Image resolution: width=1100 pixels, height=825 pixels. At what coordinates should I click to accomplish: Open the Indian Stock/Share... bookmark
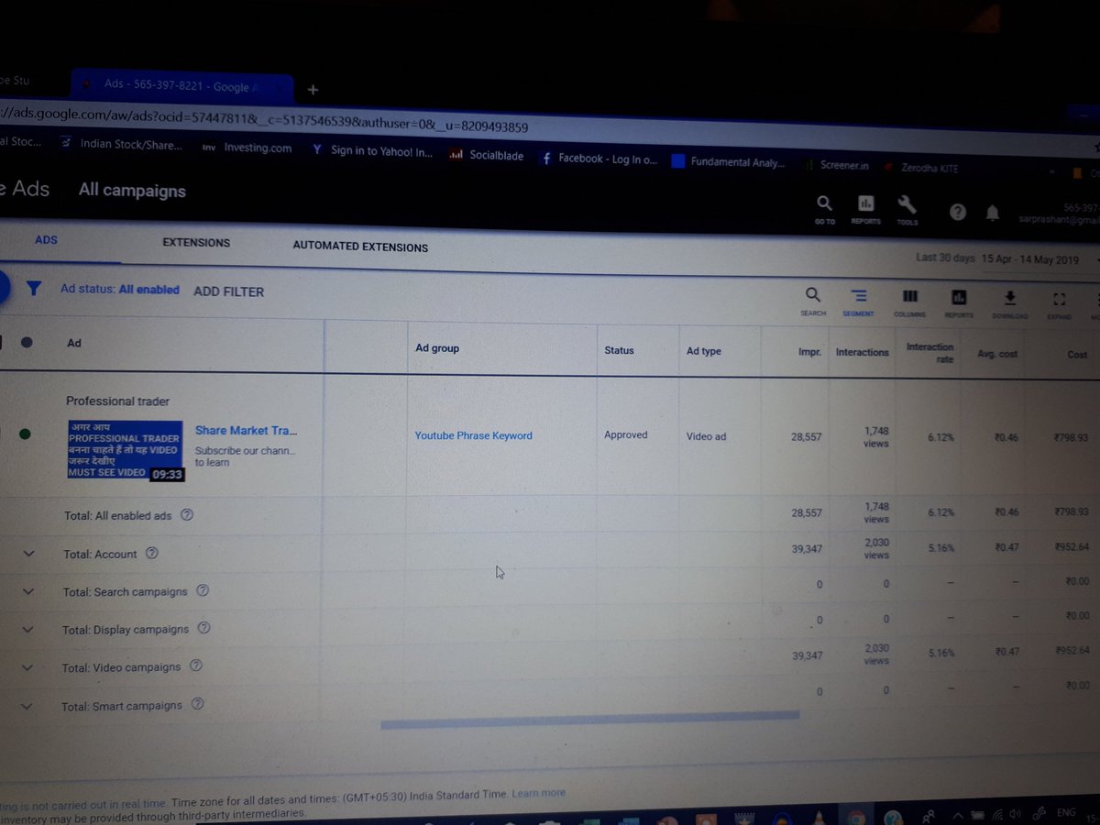click(121, 144)
